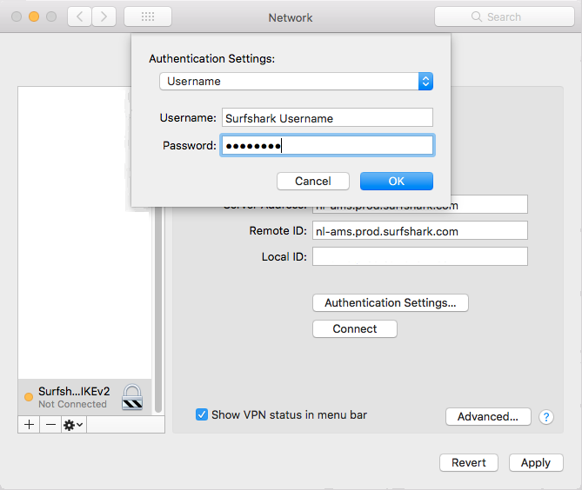Click the Server Address field
582x490 pixels.
(420, 209)
